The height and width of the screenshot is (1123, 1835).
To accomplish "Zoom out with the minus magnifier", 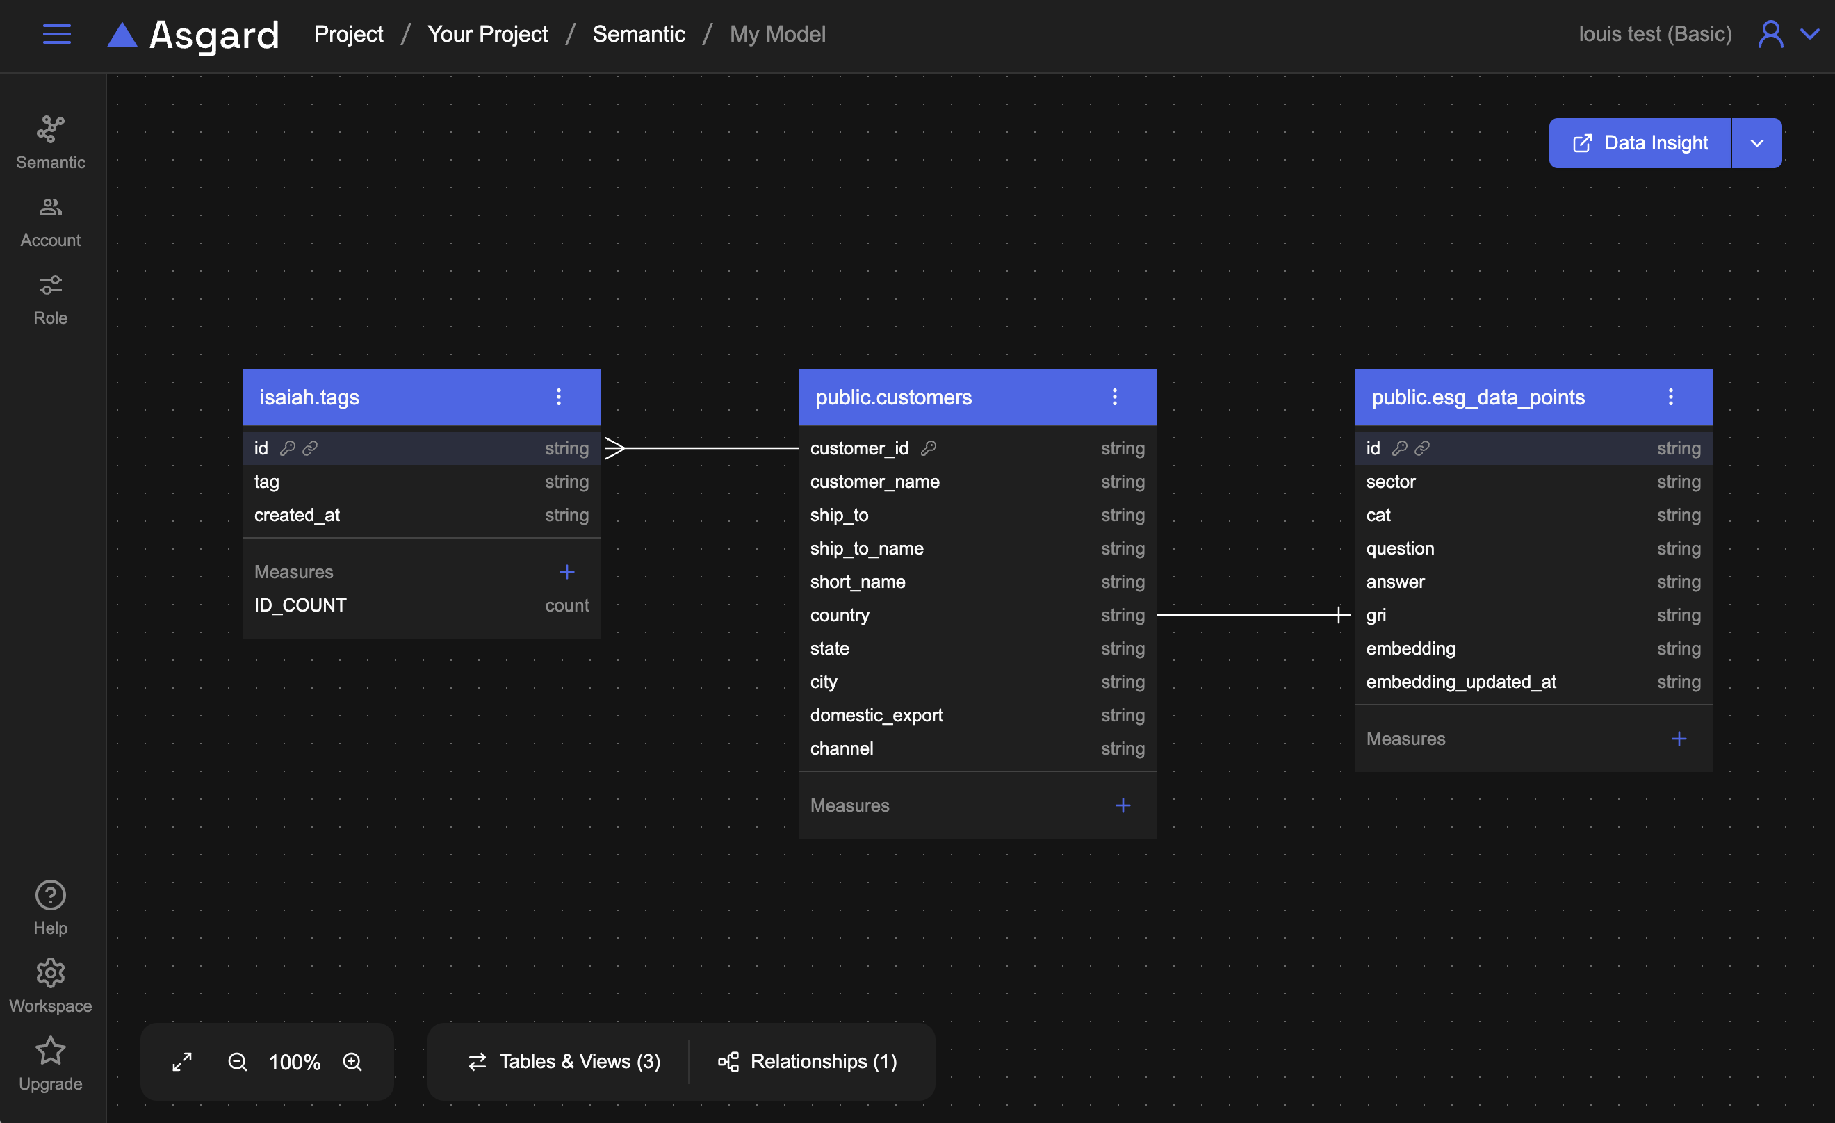I will coord(238,1061).
